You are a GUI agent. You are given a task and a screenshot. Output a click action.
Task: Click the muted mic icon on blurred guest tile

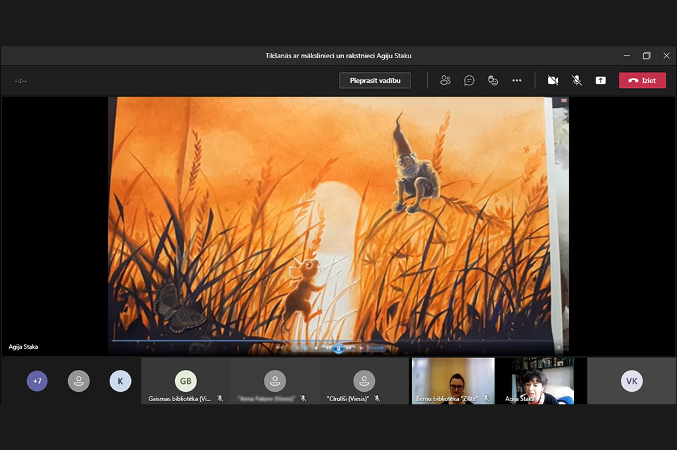(303, 398)
